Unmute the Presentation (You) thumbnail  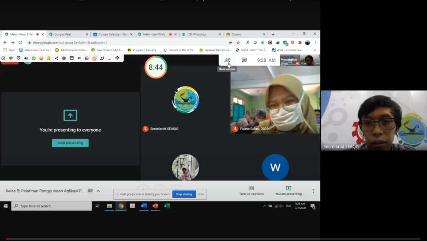(x=297, y=63)
